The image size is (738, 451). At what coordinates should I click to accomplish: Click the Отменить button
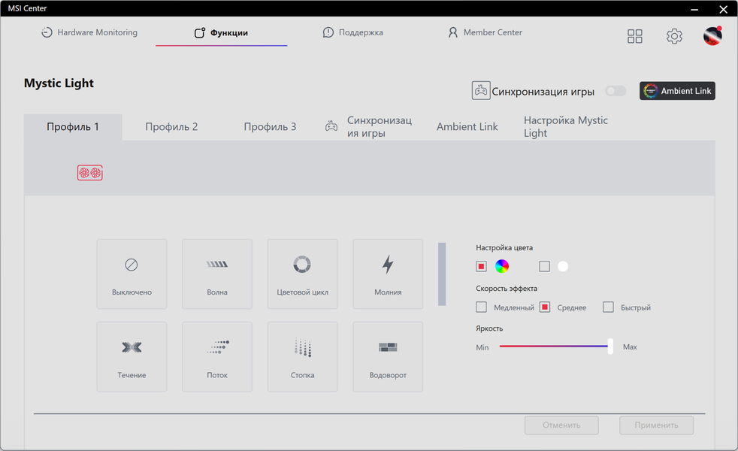pos(561,425)
